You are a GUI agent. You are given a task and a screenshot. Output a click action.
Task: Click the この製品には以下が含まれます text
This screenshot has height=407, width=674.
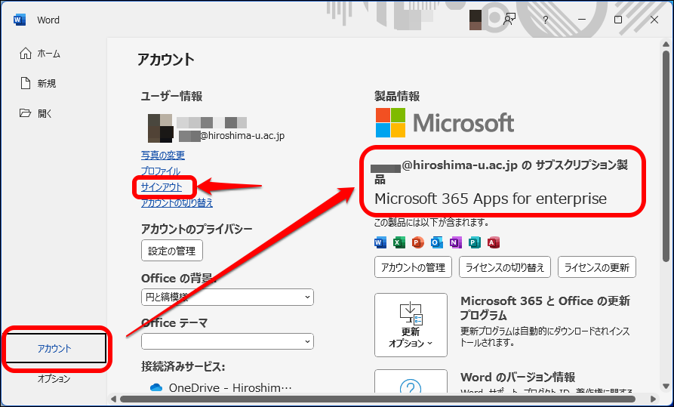[431, 223]
